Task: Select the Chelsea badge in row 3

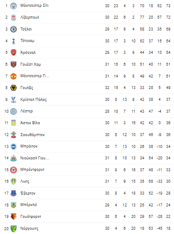Action: 14,29
